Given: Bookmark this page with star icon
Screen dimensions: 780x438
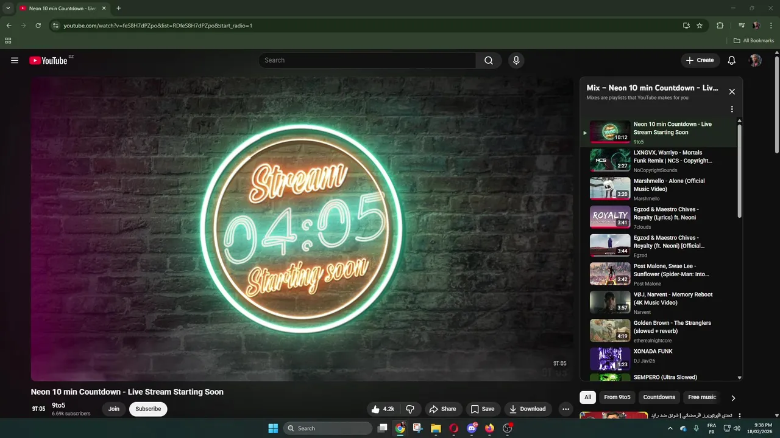Looking at the screenshot, I should coord(700,26).
